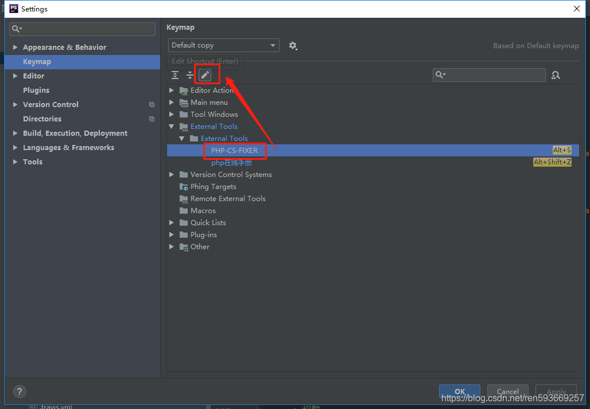
Task: Open Build, Execution, Deployment settings
Action: [75, 133]
